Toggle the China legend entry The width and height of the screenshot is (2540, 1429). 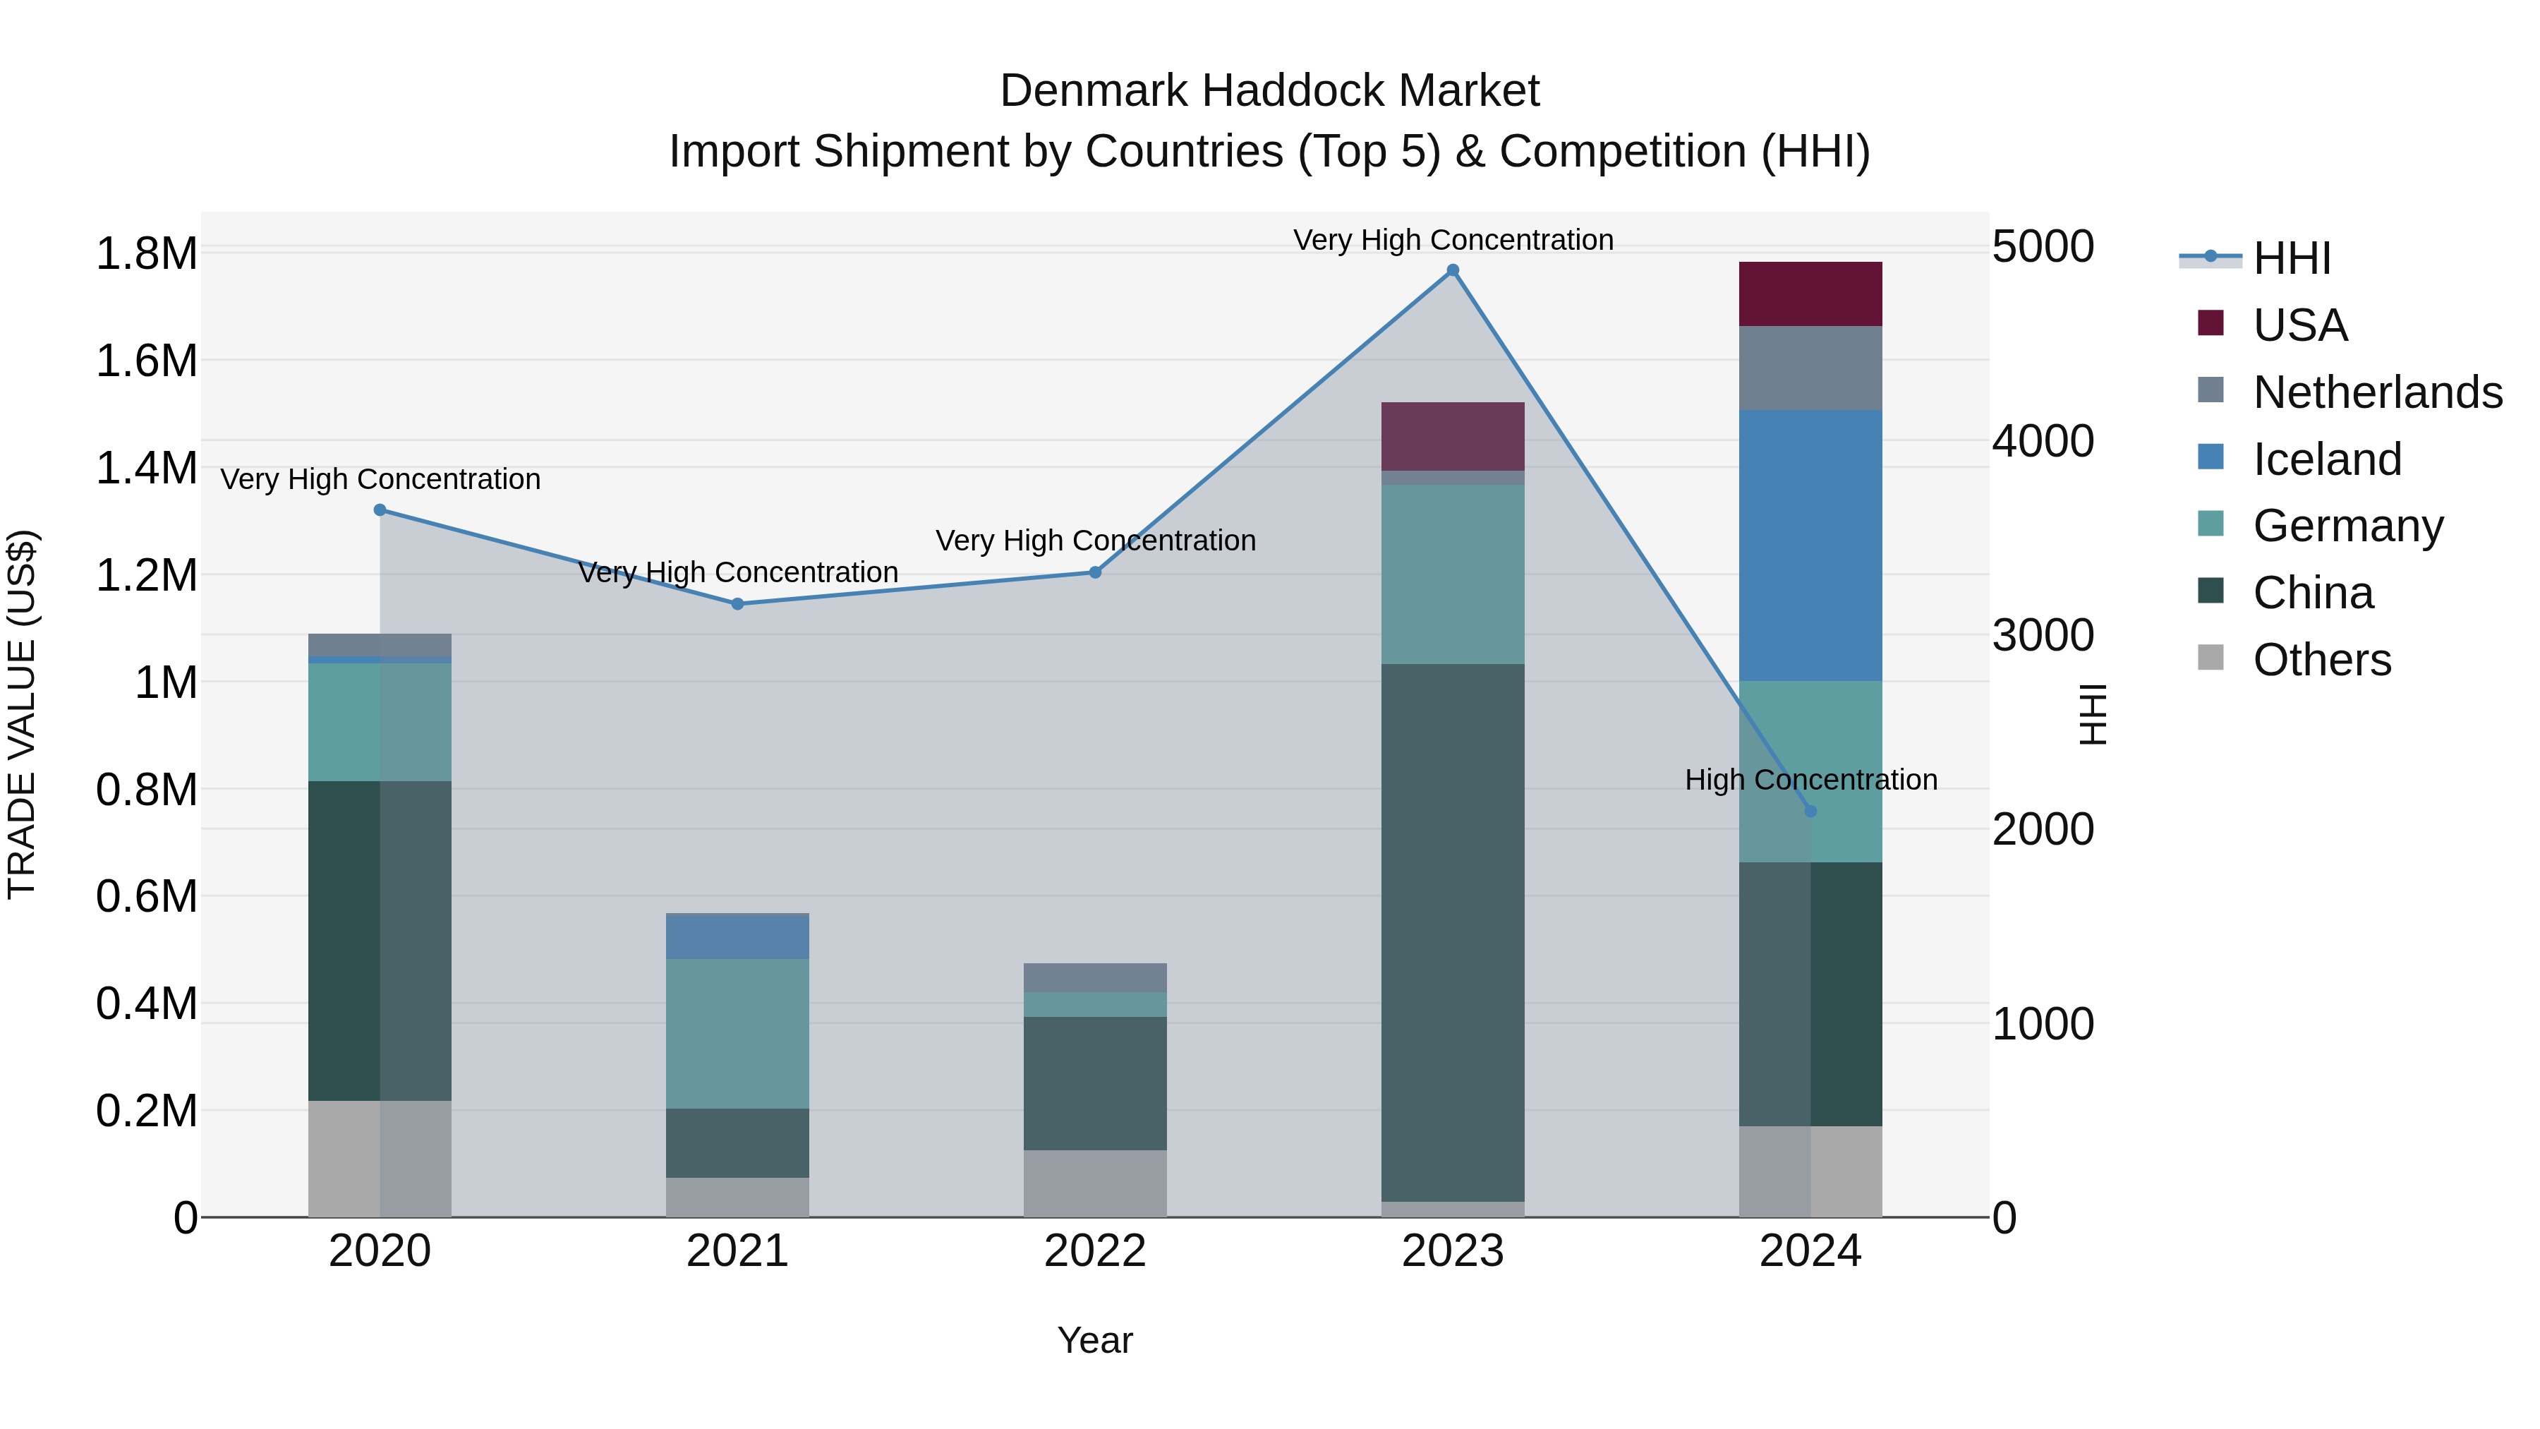pyautogui.click(x=2285, y=592)
